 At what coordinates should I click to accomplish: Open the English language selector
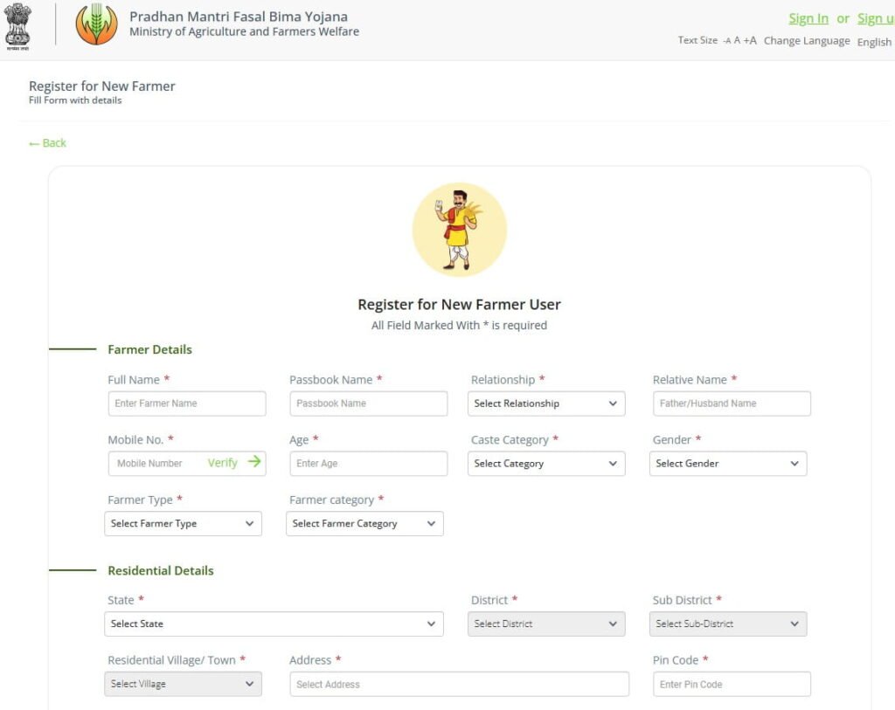(x=874, y=42)
